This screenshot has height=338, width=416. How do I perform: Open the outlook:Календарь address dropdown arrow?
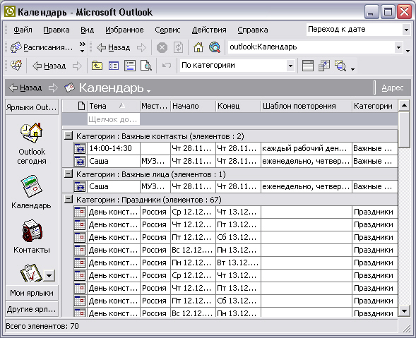398,48
